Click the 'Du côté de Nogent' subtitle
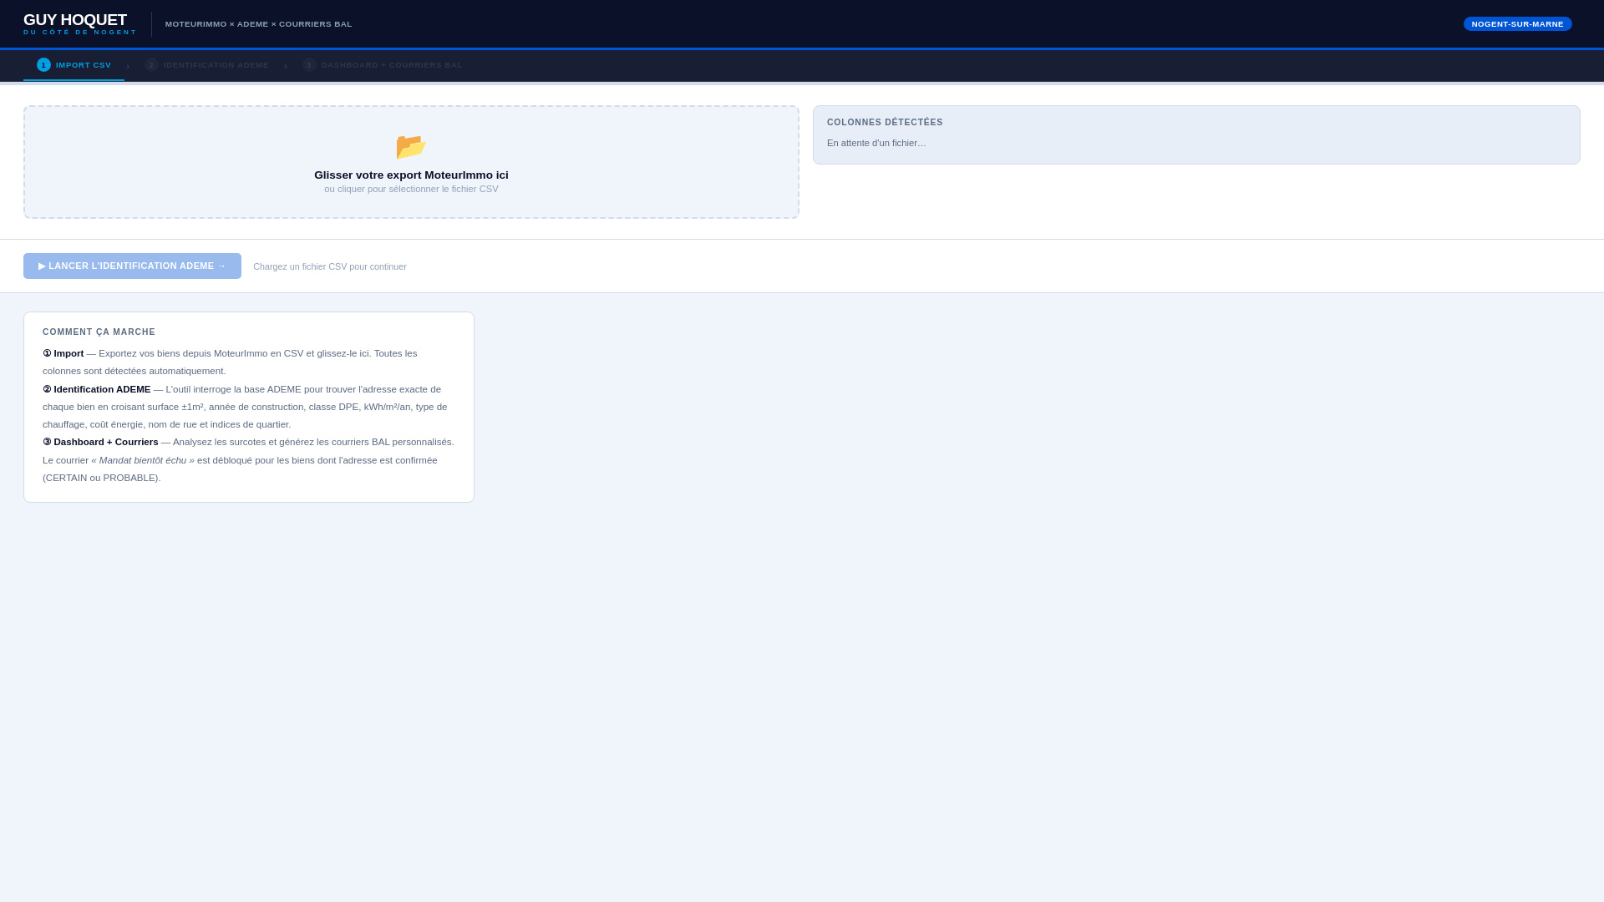Screen dimensions: 1604x902 [80, 33]
